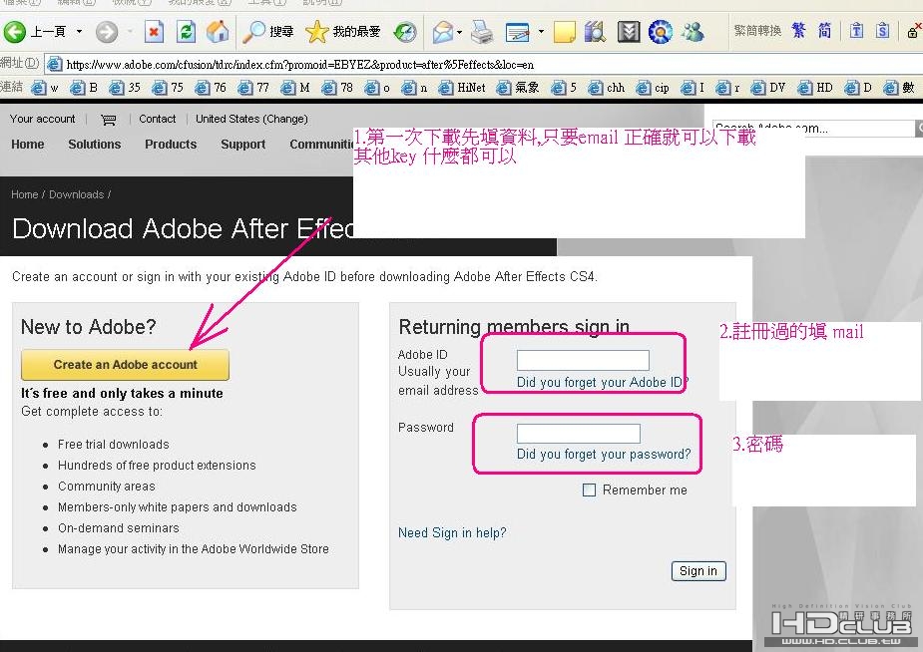Viewport: 923px width, 652px height.
Task: Open Did you forget your password link
Action: [x=604, y=454]
